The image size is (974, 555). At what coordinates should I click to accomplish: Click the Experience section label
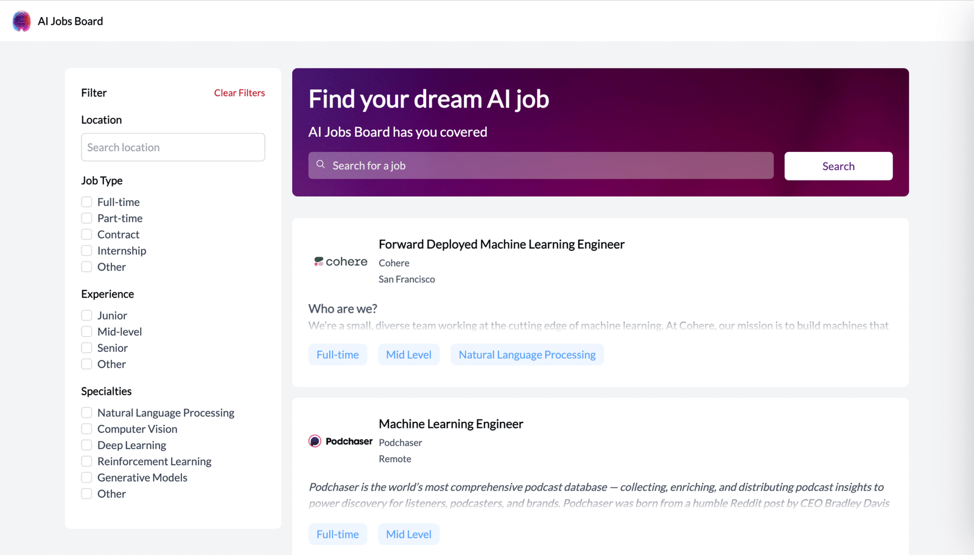[x=107, y=294]
